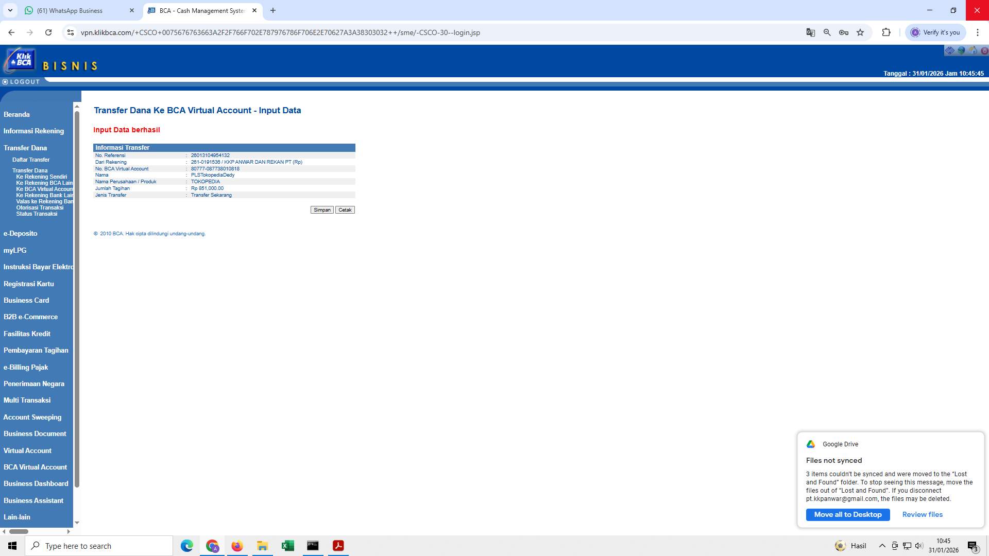Click the home icon at top right
The width and height of the screenshot is (989, 556).
point(973,50)
